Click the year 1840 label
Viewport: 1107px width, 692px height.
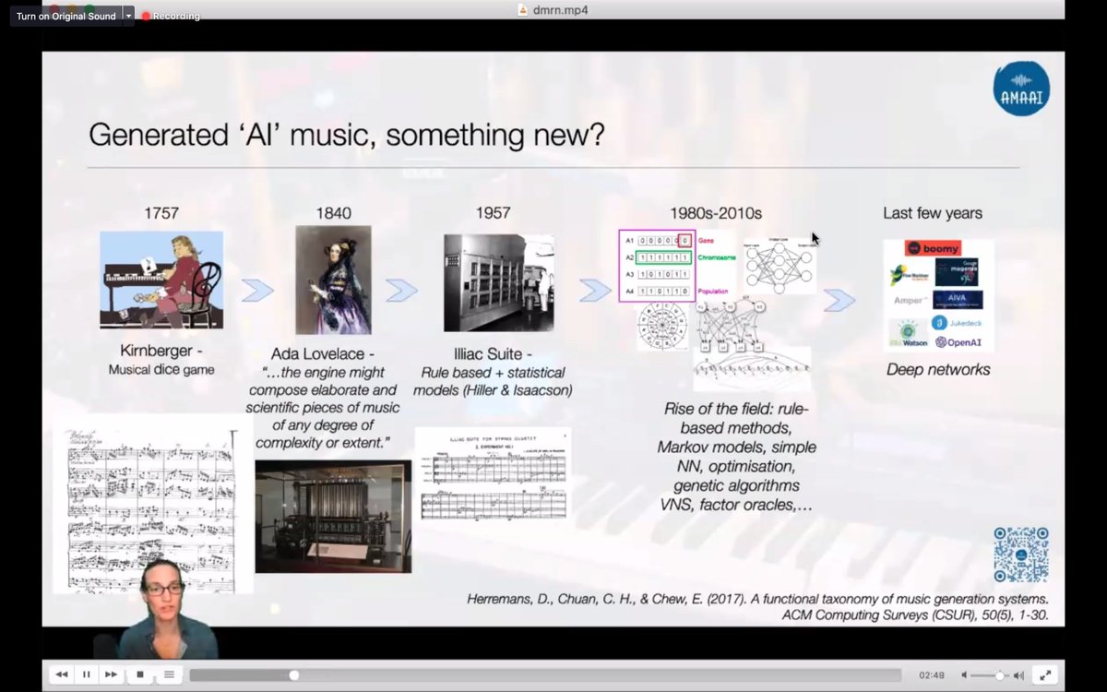click(x=333, y=213)
